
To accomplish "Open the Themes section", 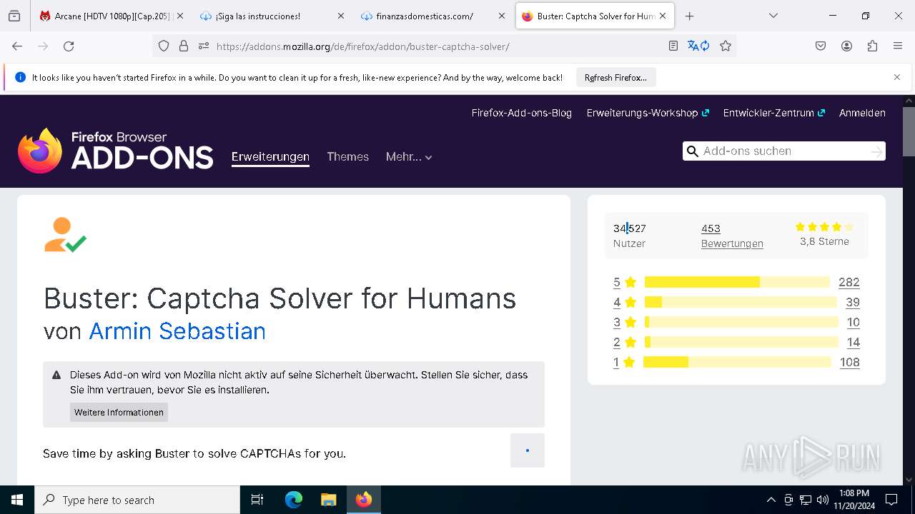I will tap(347, 156).
